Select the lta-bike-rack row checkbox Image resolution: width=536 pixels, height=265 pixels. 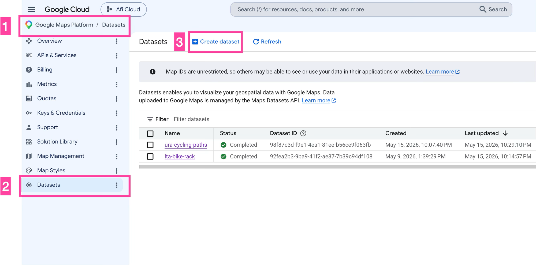(x=150, y=157)
